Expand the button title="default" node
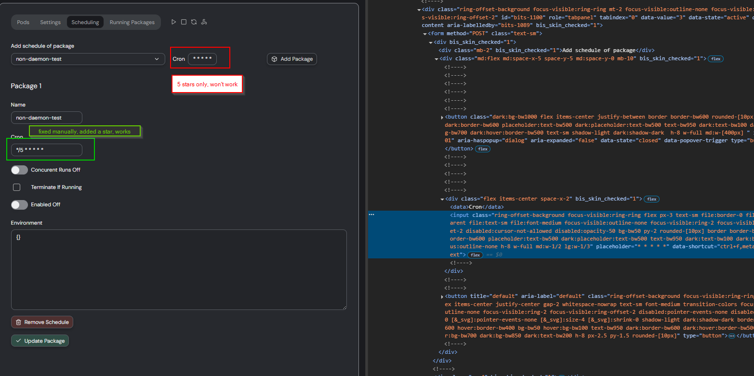The width and height of the screenshot is (754, 376). (x=442, y=296)
